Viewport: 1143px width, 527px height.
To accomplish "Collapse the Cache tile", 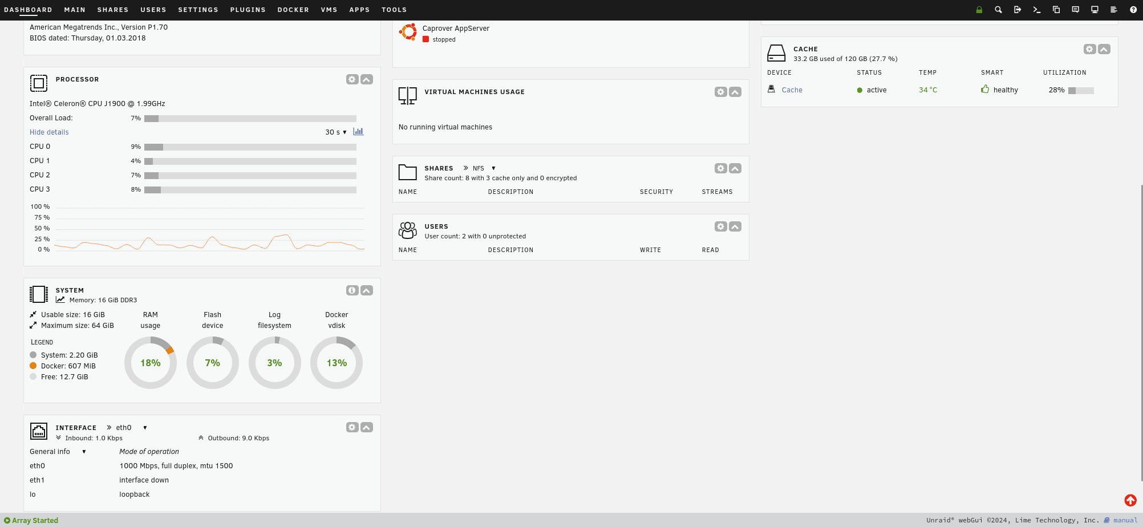I will coord(1104,49).
